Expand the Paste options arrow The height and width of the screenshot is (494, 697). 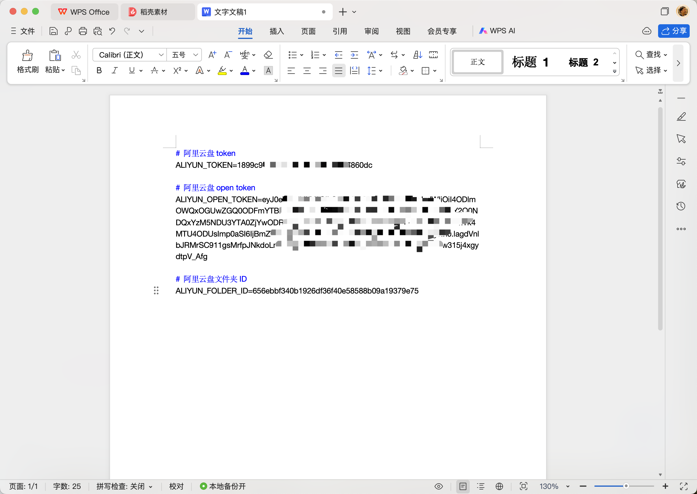pos(63,70)
